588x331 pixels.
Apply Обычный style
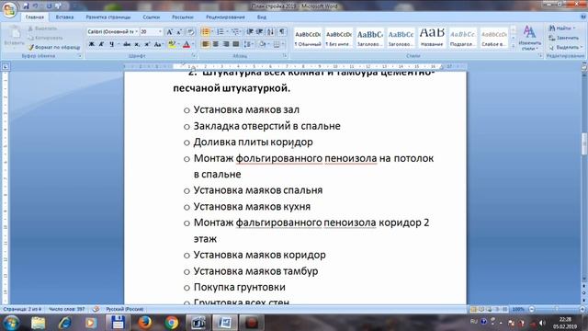[x=308, y=38]
